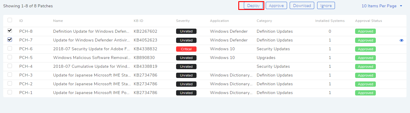This screenshot has height=113, width=410.
Task: Click the Deploy button
Action: click(x=253, y=6)
